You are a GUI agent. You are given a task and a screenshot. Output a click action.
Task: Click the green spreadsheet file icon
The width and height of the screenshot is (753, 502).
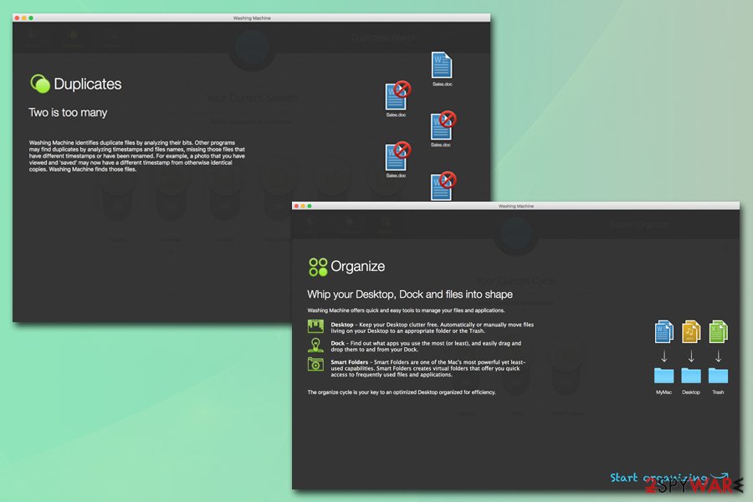coord(718,331)
